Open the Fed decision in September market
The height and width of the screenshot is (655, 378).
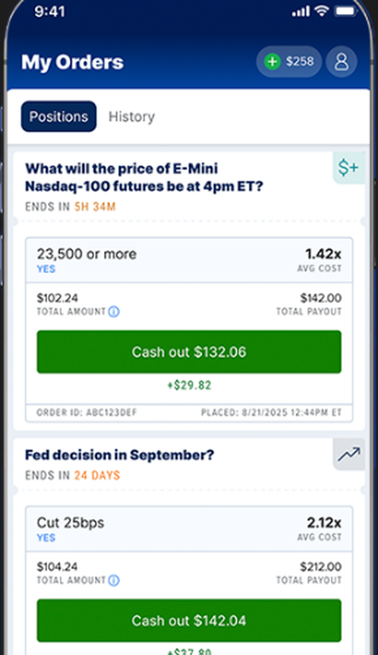coord(119,454)
